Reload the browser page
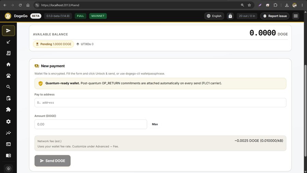The width and height of the screenshot is (307, 173). point(20,5)
